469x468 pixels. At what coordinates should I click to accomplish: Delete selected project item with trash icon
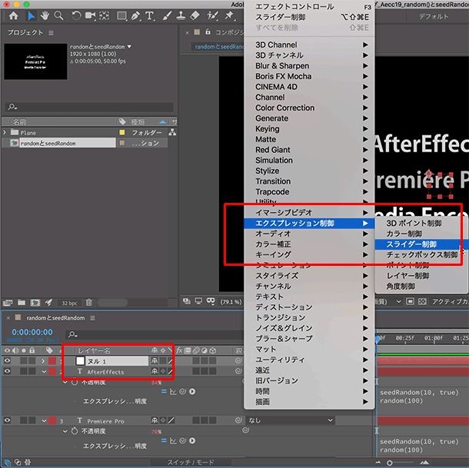[89, 303]
